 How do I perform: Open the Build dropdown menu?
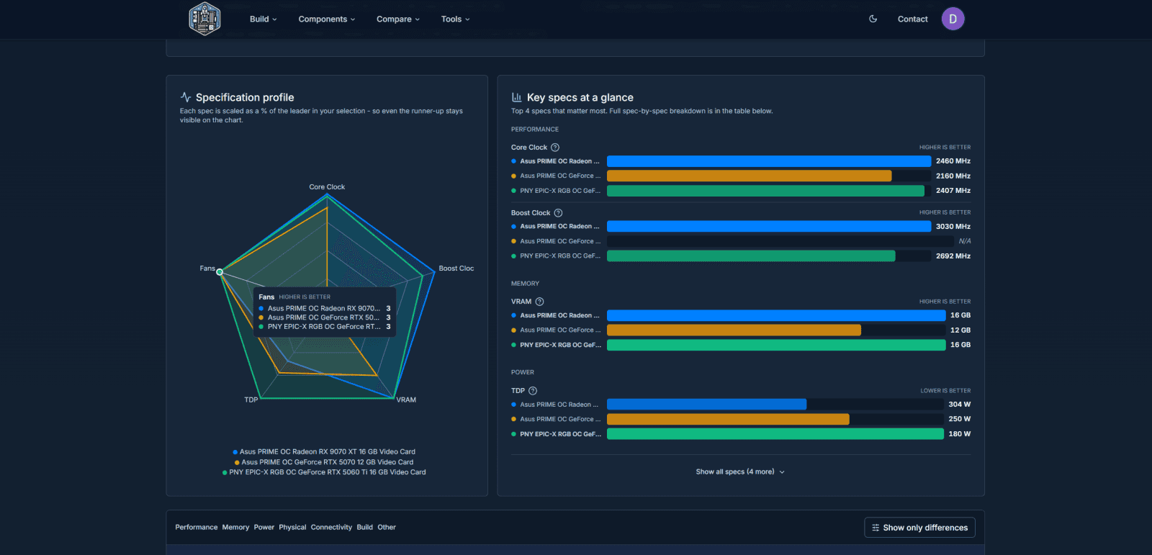(263, 19)
